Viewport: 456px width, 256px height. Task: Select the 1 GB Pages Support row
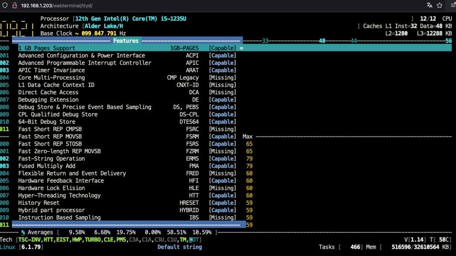coord(127,48)
